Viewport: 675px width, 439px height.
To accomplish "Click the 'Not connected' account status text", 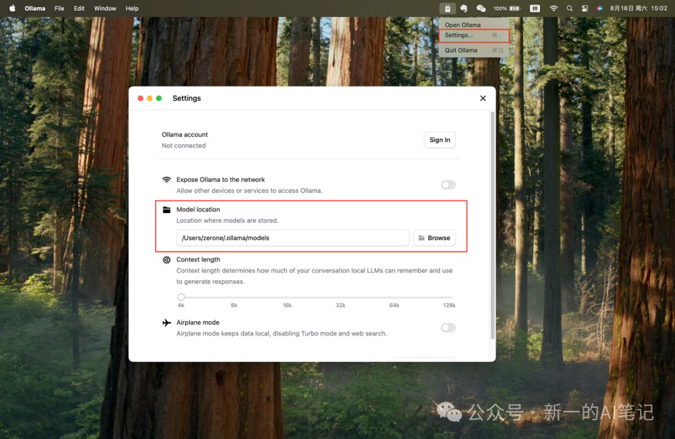I will tap(184, 146).
